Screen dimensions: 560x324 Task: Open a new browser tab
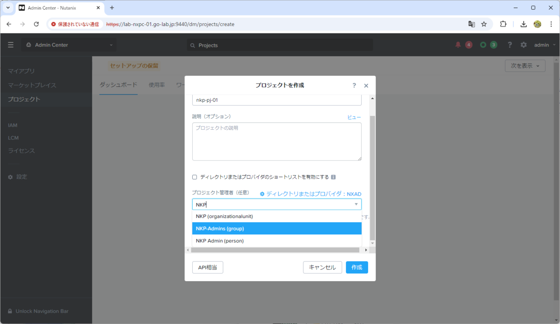[112, 8]
